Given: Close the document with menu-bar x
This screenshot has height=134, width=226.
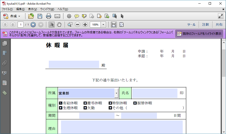Looking at the screenshot, I should pyautogui.click(x=223, y=9).
